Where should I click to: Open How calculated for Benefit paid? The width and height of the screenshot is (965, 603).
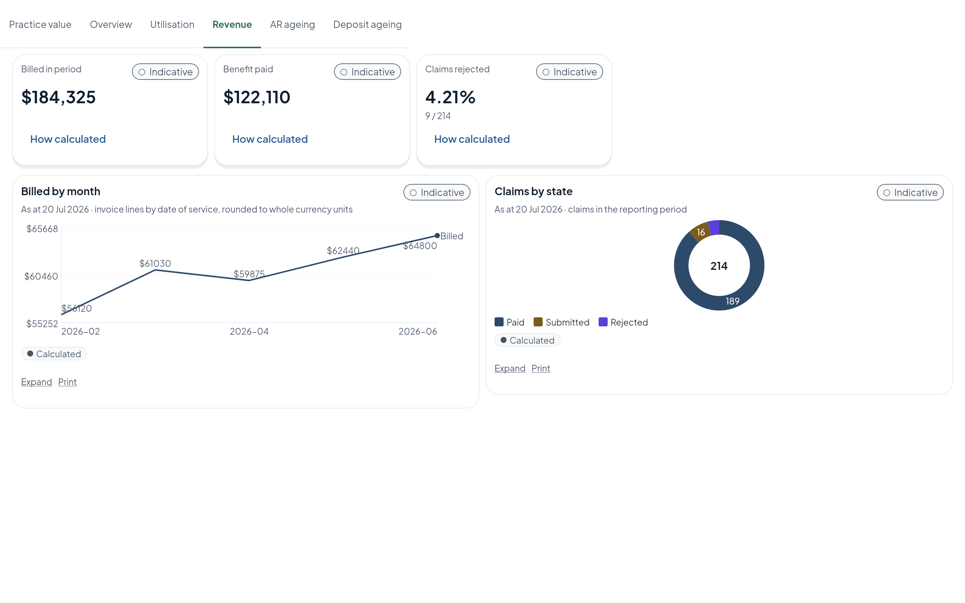coord(270,139)
